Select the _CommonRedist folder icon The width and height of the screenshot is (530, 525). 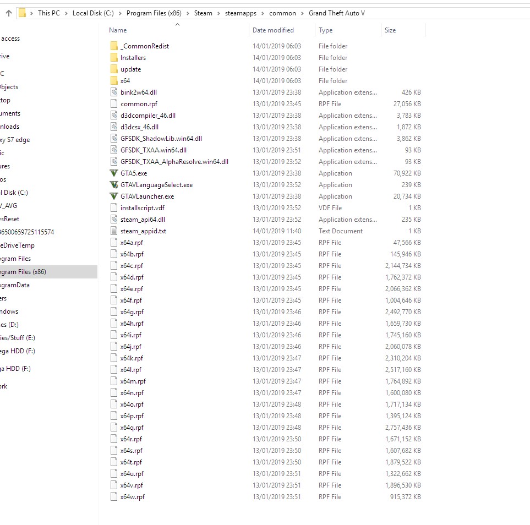tap(114, 46)
